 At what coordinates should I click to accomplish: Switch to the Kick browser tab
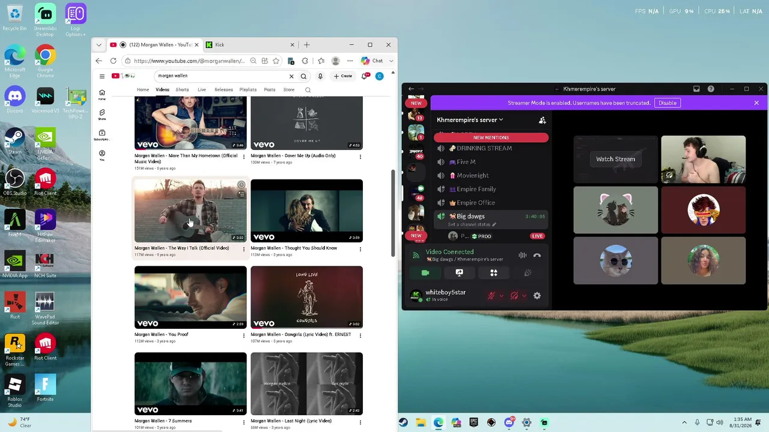pyautogui.click(x=250, y=45)
